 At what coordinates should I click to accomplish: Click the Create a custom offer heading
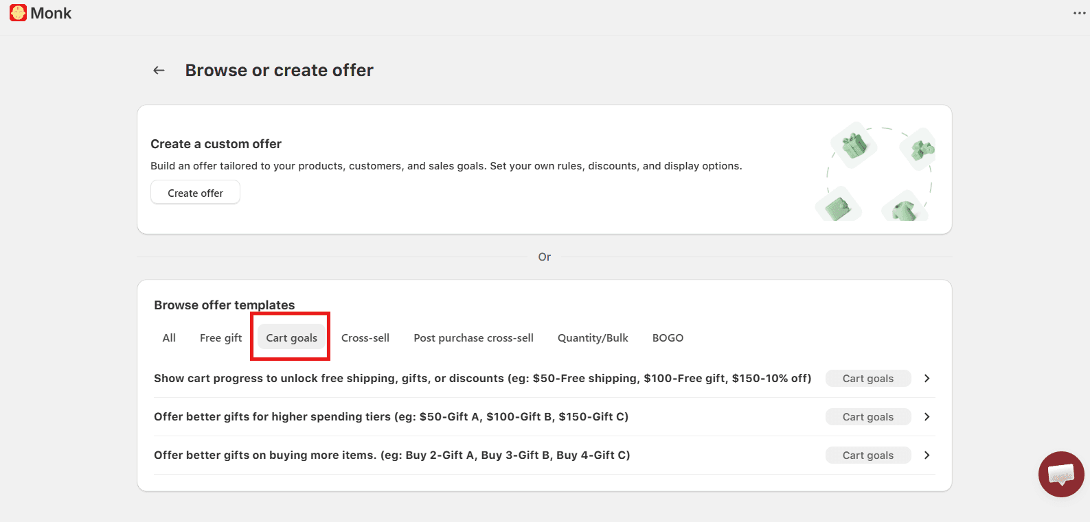pyautogui.click(x=216, y=144)
